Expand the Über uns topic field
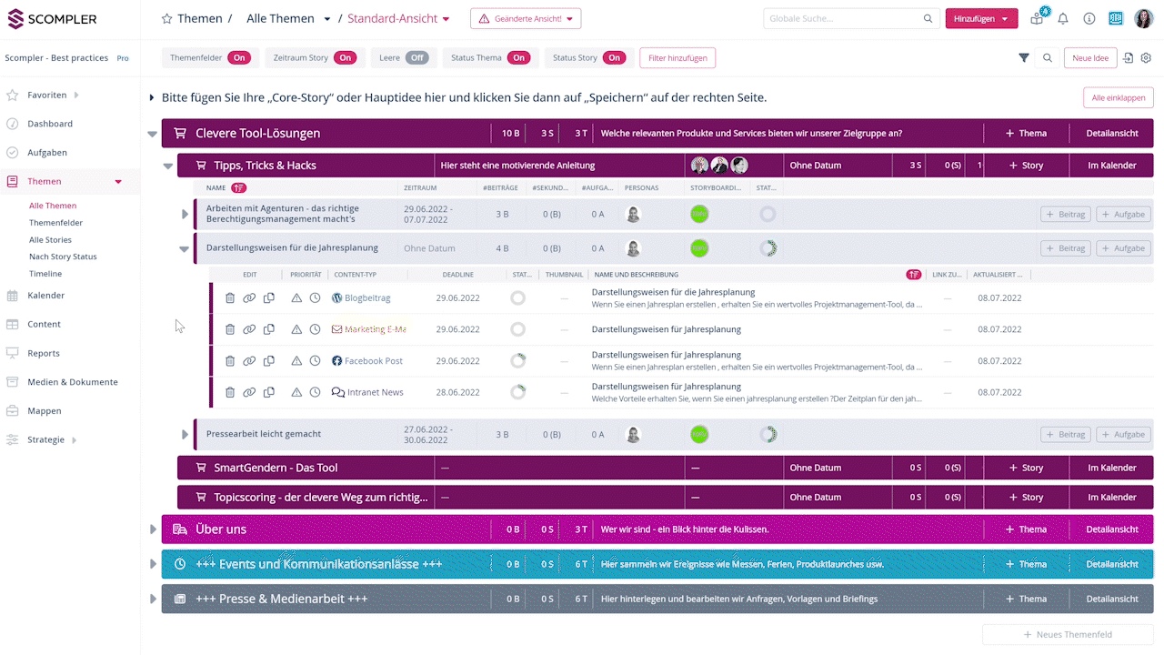Image resolution: width=1164 pixels, height=655 pixels. click(x=153, y=529)
